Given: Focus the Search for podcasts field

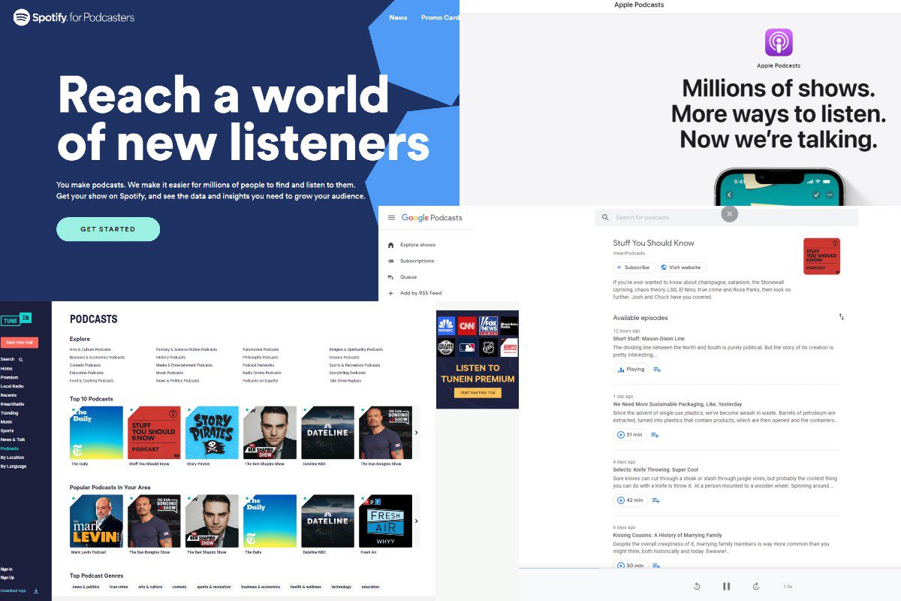Looking at the screenshot, I should [726, 217].
